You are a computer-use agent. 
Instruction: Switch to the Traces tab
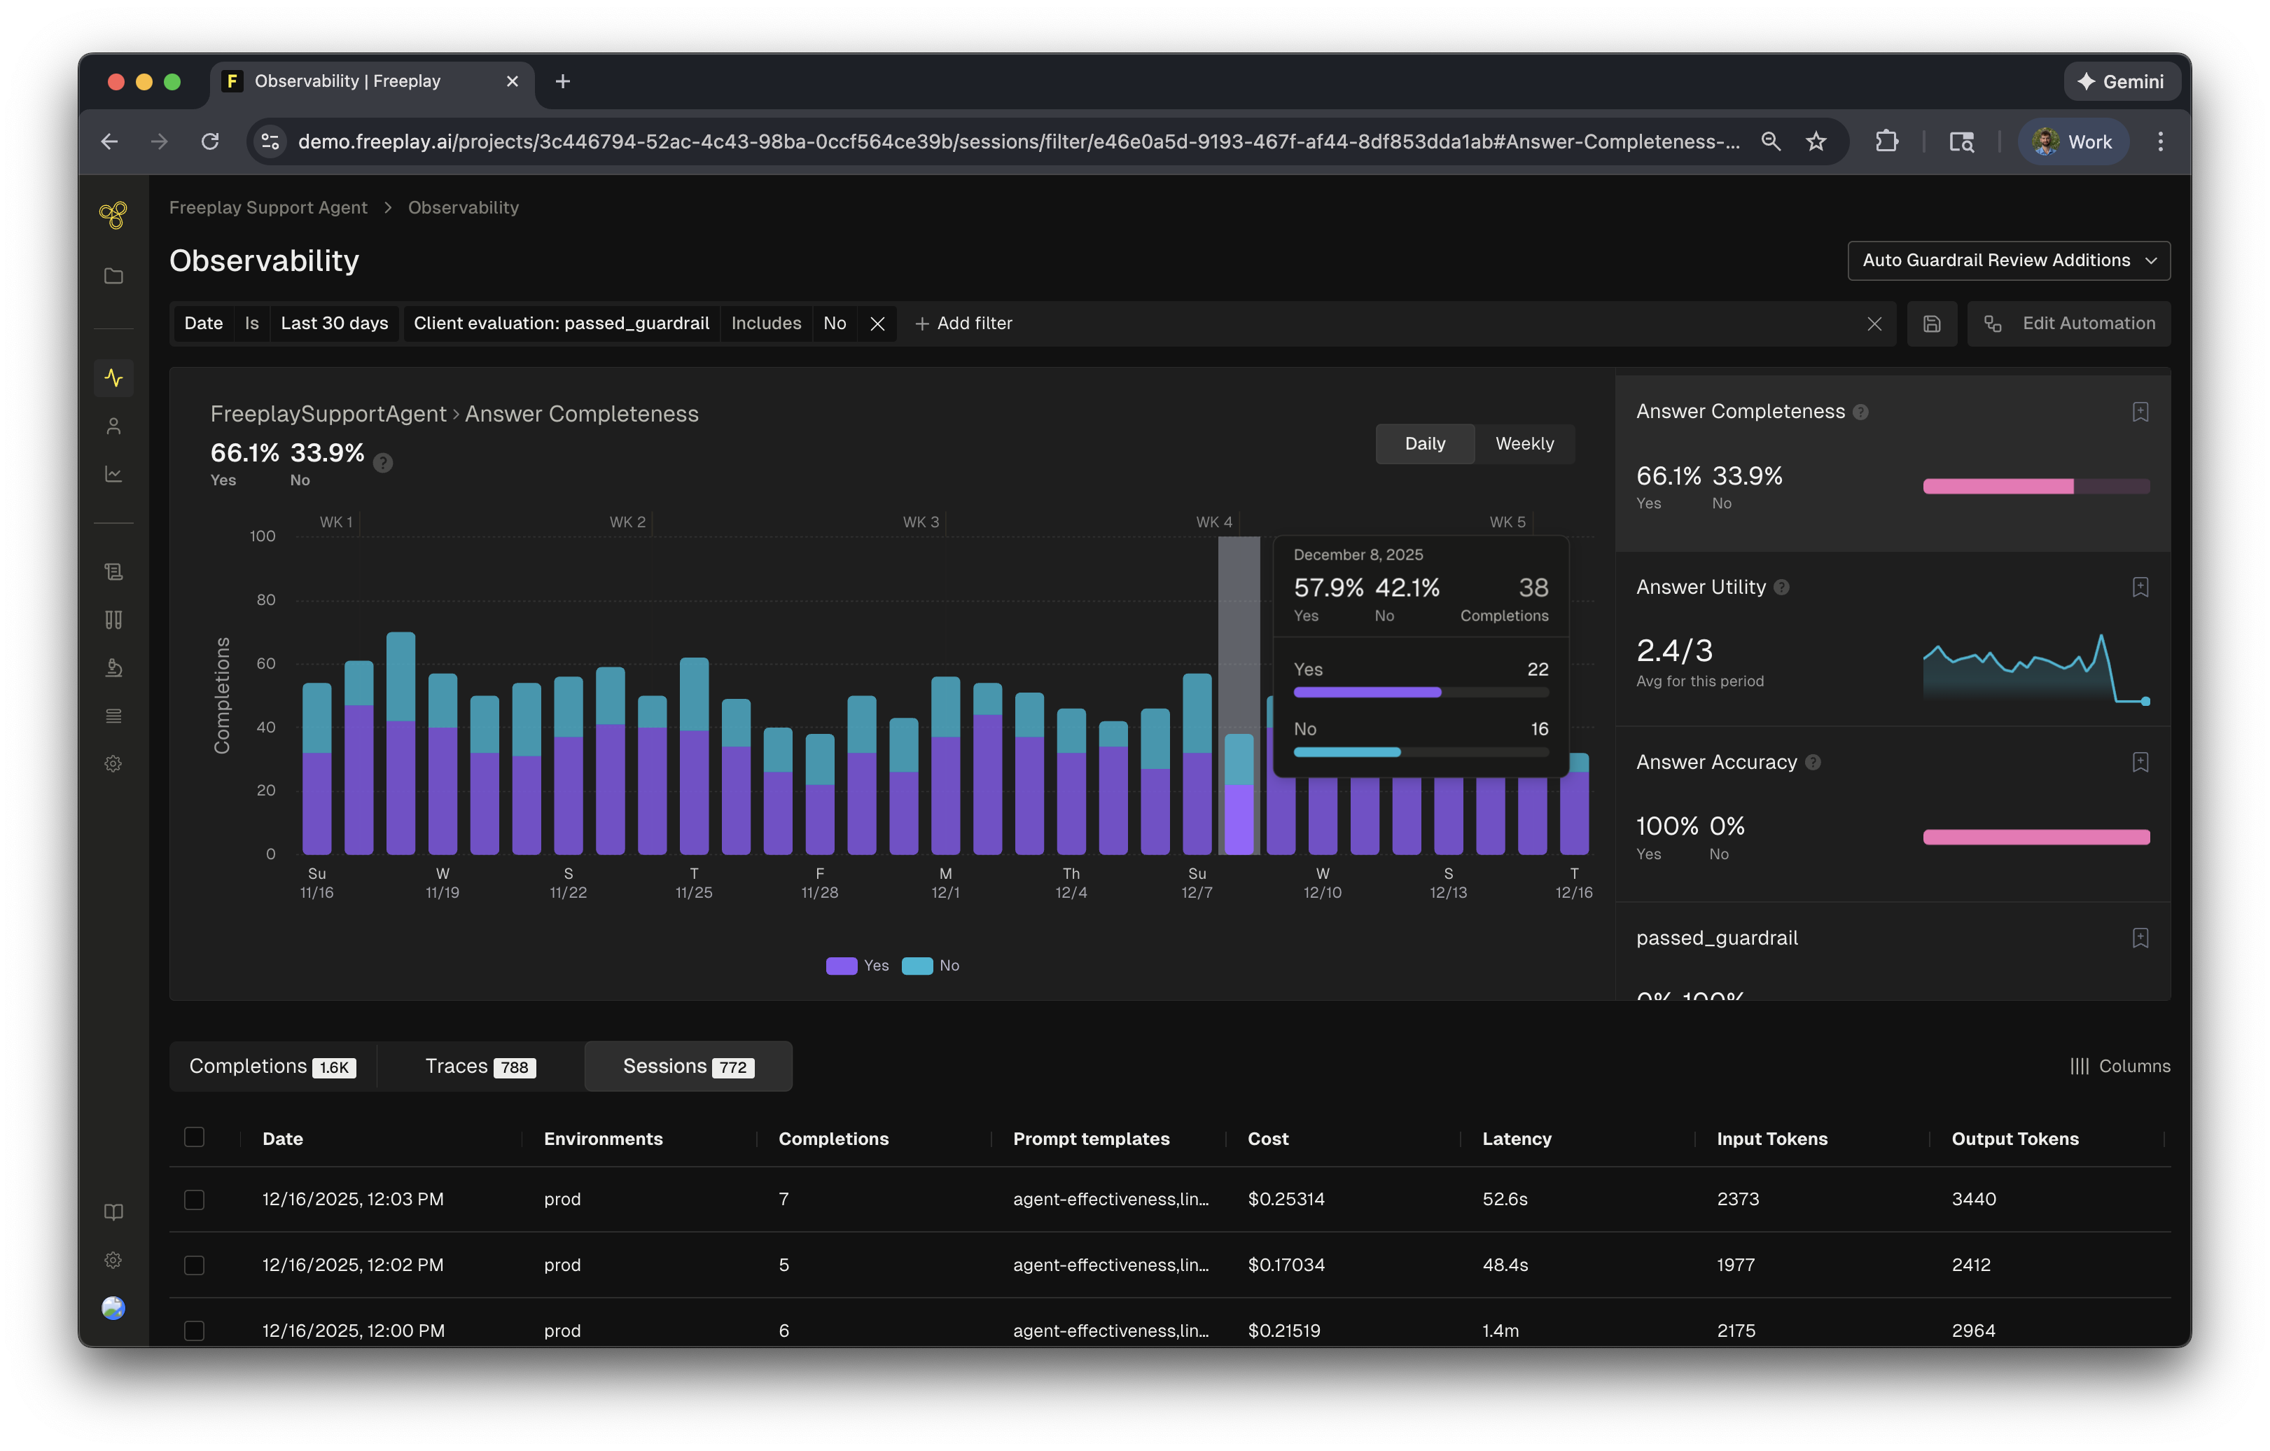(480, 1067)
